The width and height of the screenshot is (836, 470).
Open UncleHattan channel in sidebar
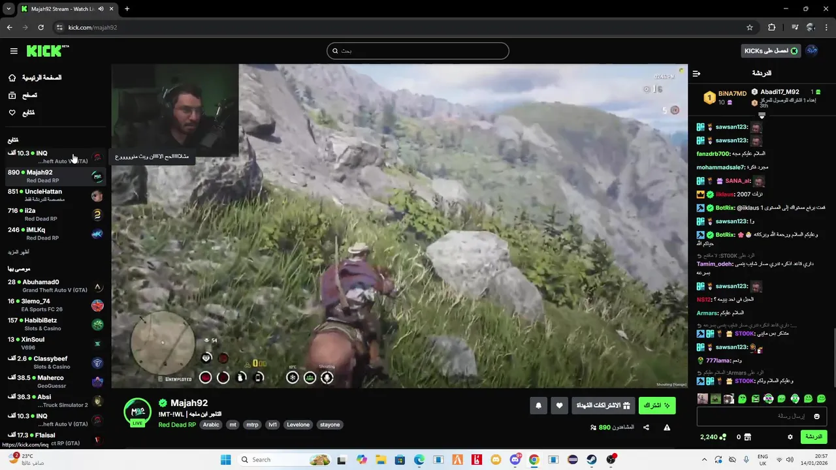(55, 195)
